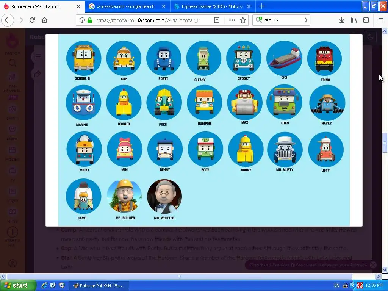Click the Rody character image
Viewport: 388px width, 291px height.
(205, 149)
